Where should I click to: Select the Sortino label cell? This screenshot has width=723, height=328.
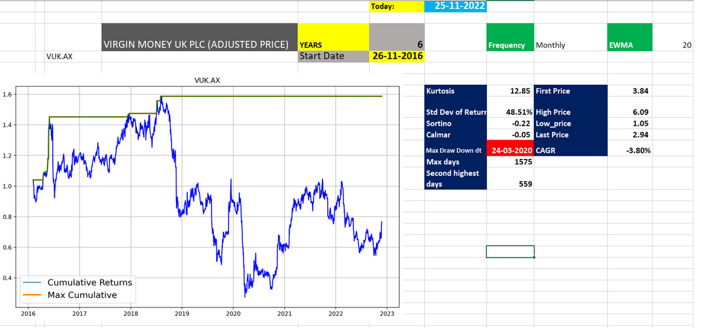[x=455, y=123]
